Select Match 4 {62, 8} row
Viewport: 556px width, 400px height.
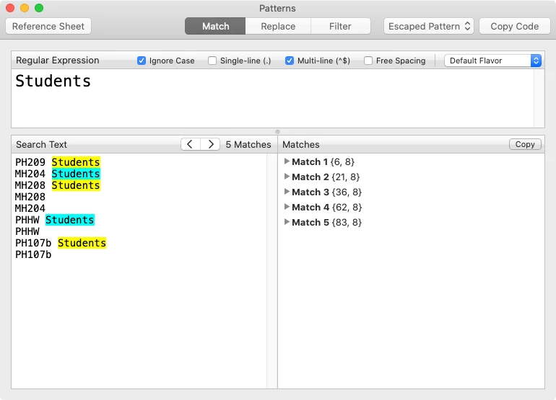coord(412,207)
